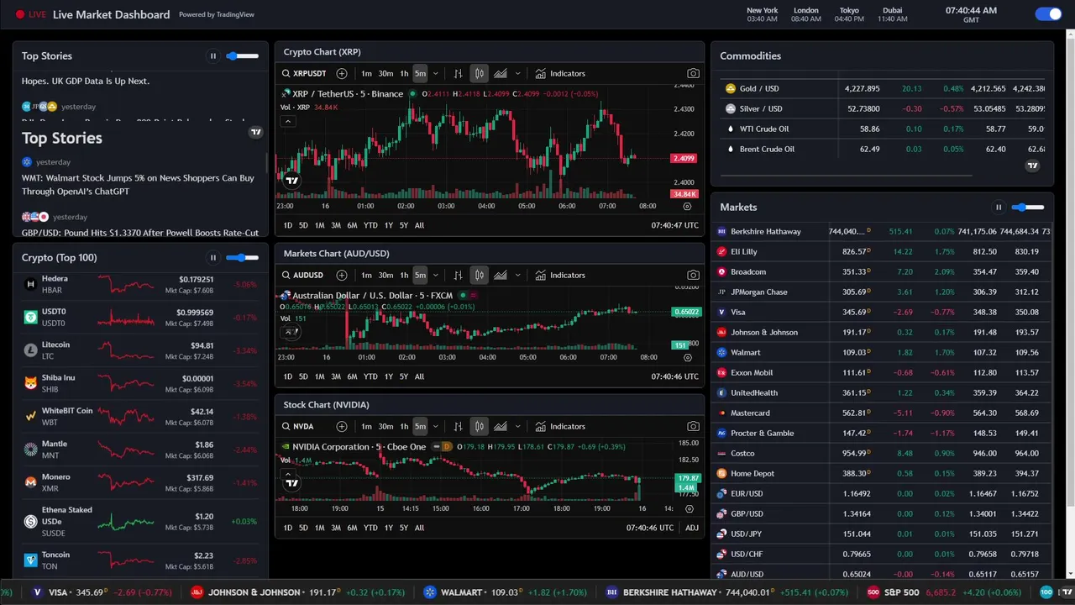Click TradingView logo on XRP chart
The image size is (1075, 605).
pos(291,181)
